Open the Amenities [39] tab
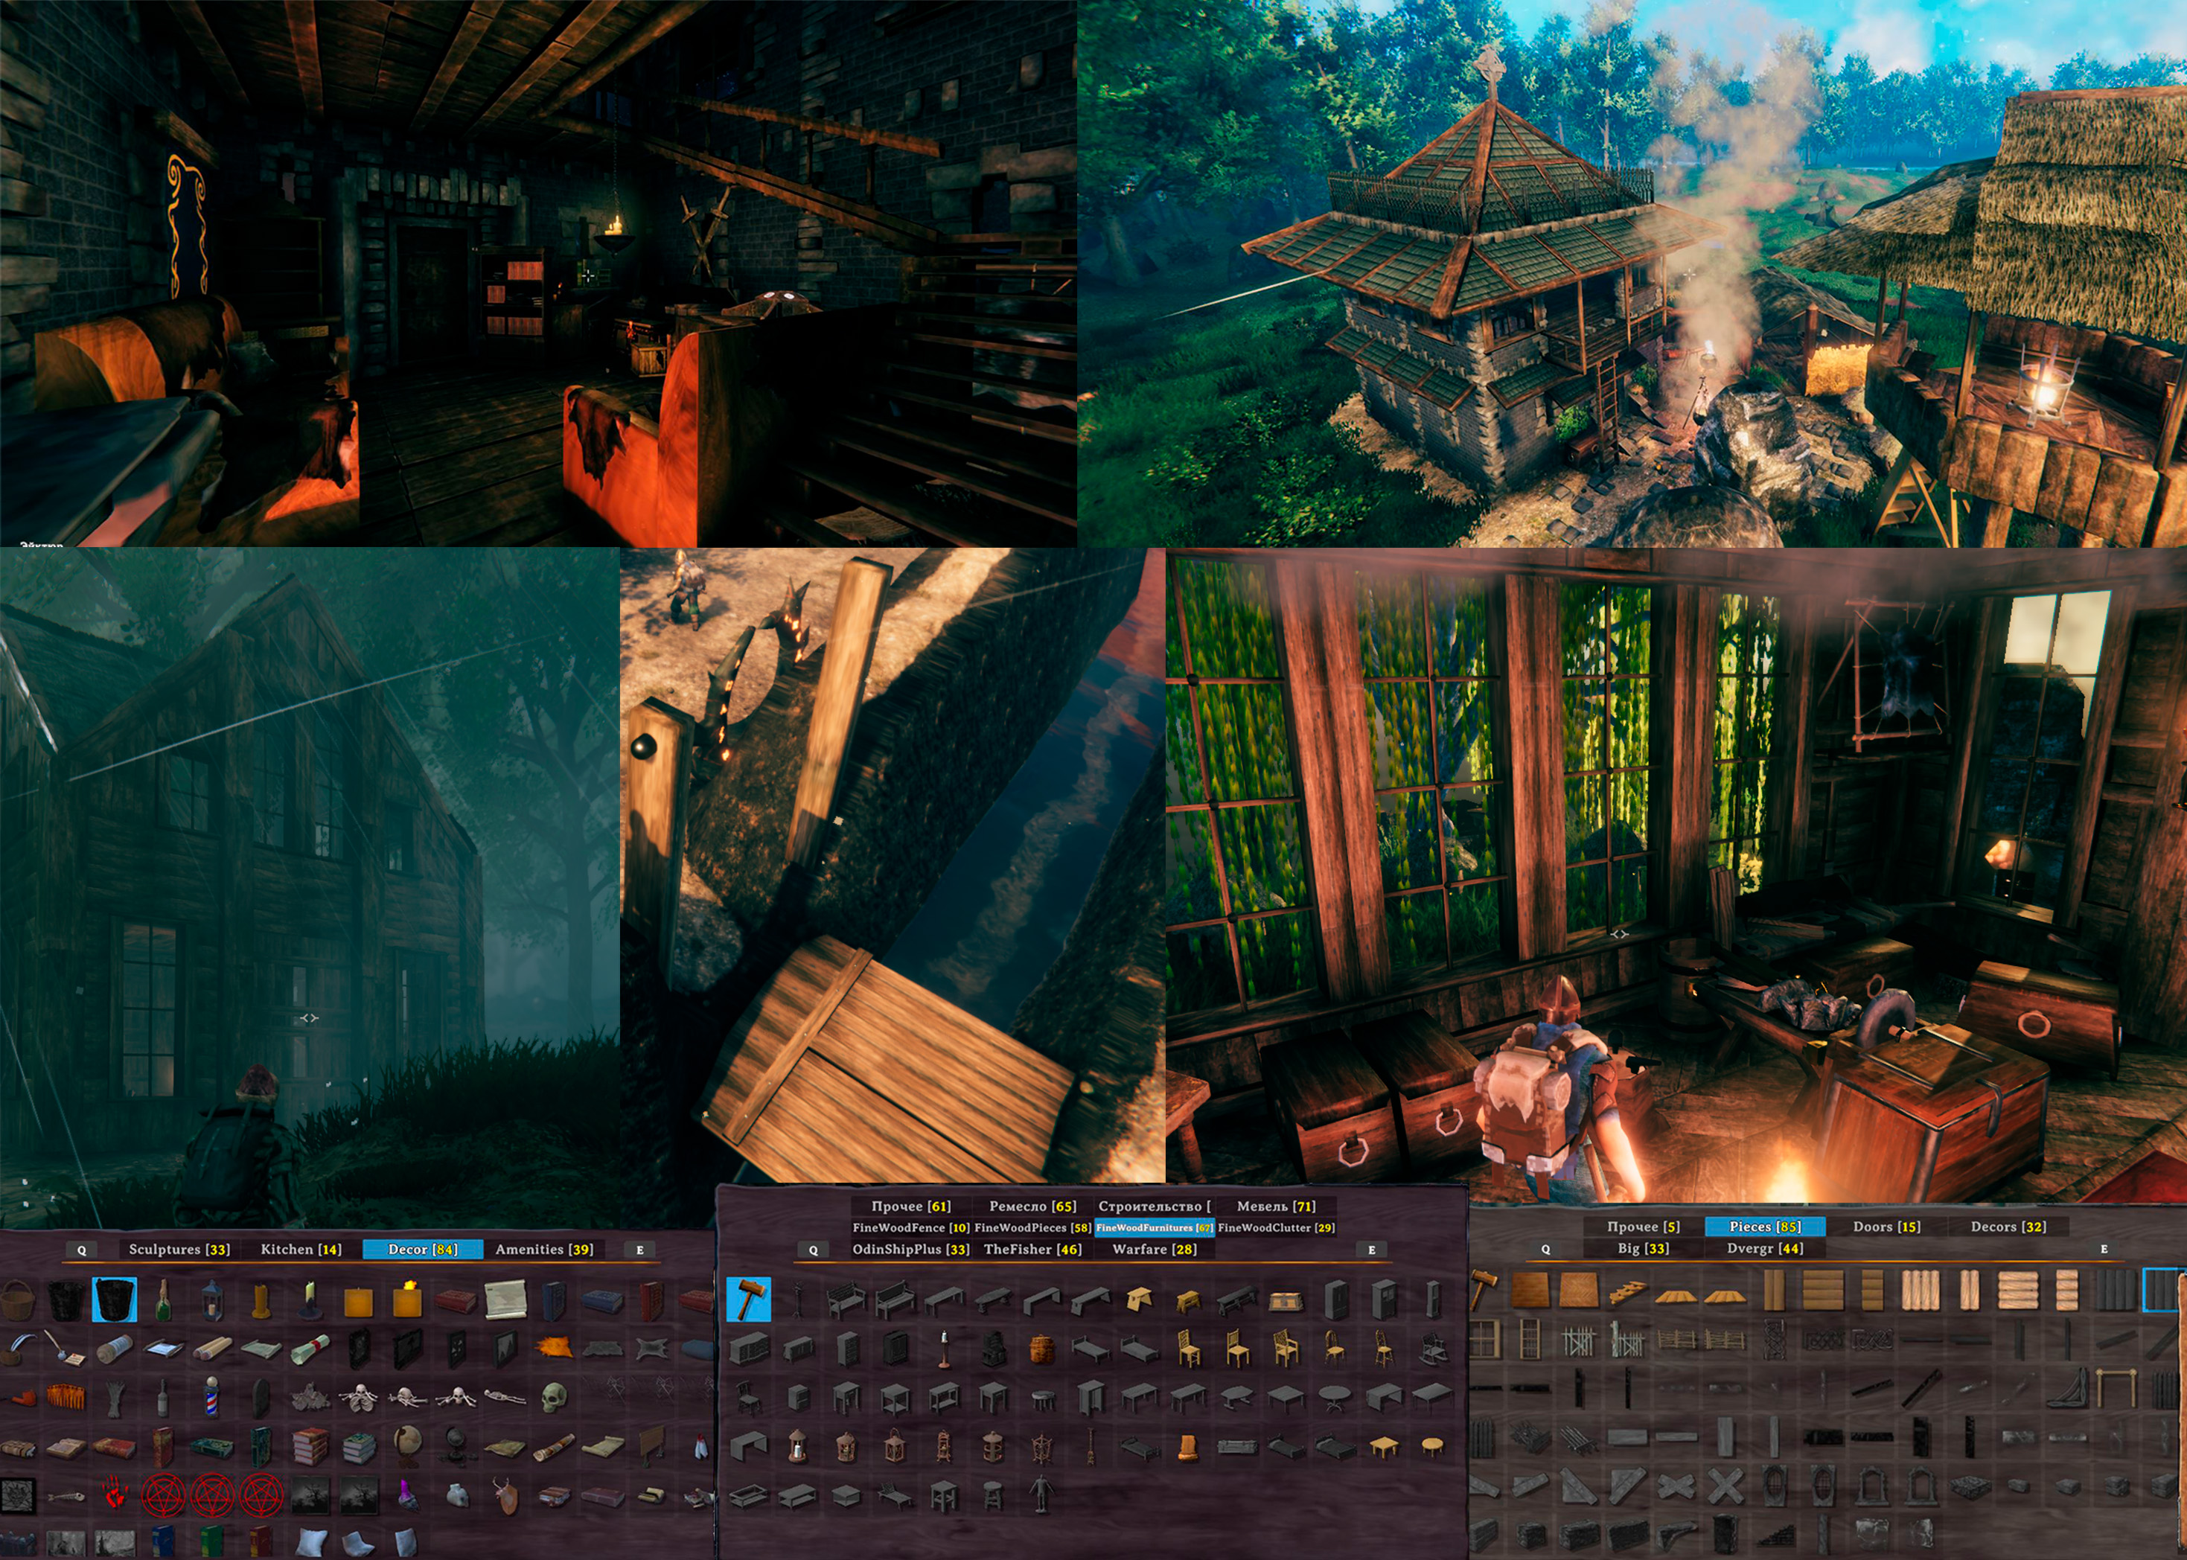 (x=543, y=1250)
